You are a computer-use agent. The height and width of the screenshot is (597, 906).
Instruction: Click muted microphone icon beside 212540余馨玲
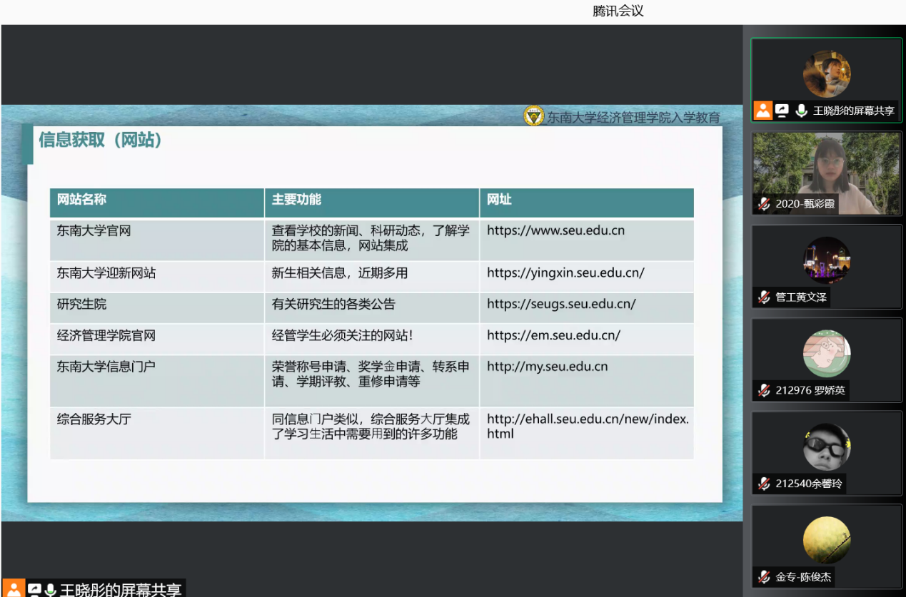click(x=764, y=484)
